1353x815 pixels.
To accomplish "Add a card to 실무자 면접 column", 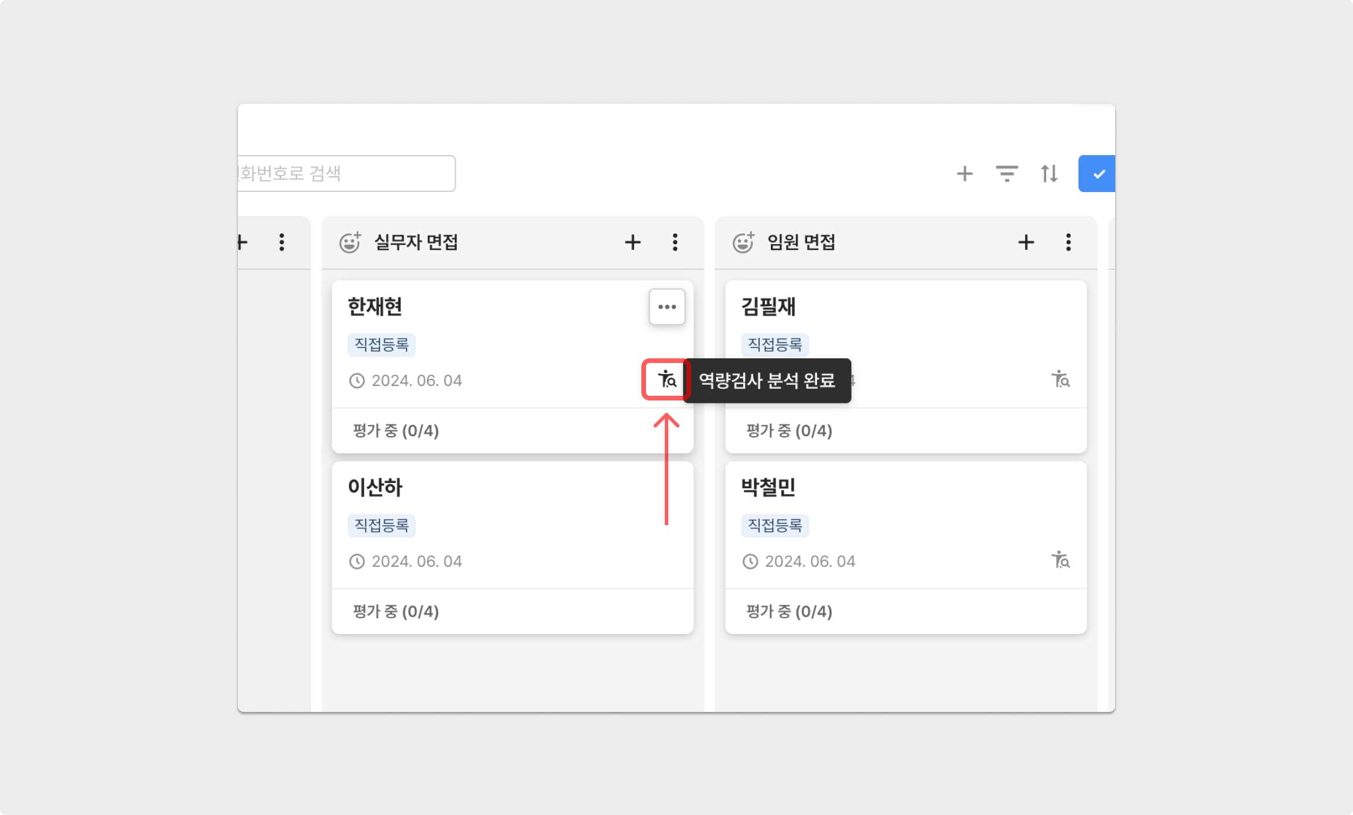I will pyautogui.click(x=633, y=242).
